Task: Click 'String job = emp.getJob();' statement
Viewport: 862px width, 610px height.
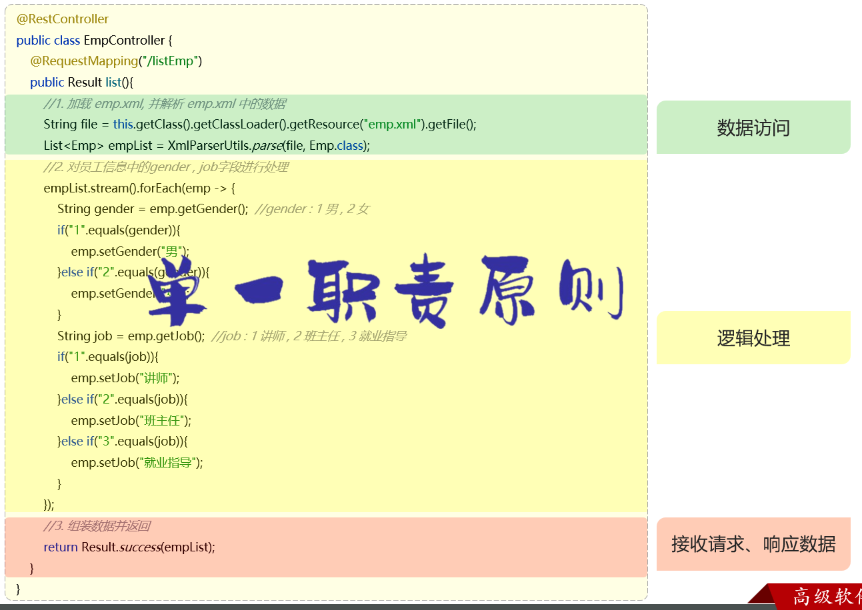Action: point(131,336)
